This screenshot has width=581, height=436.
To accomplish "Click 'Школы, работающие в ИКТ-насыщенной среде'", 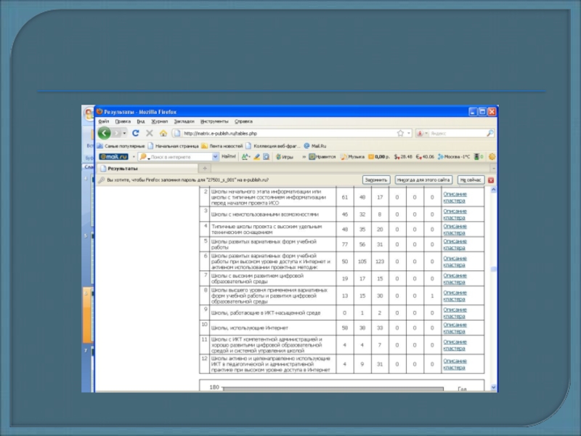I will point(266,313).
